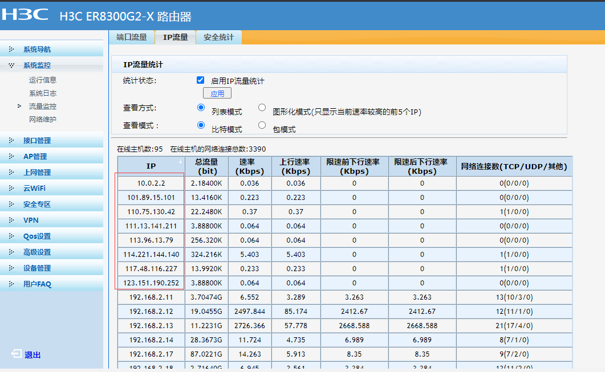Click the 退出 logout link
The height and width of the screenshot is (372, 605).
coord(33,355)
